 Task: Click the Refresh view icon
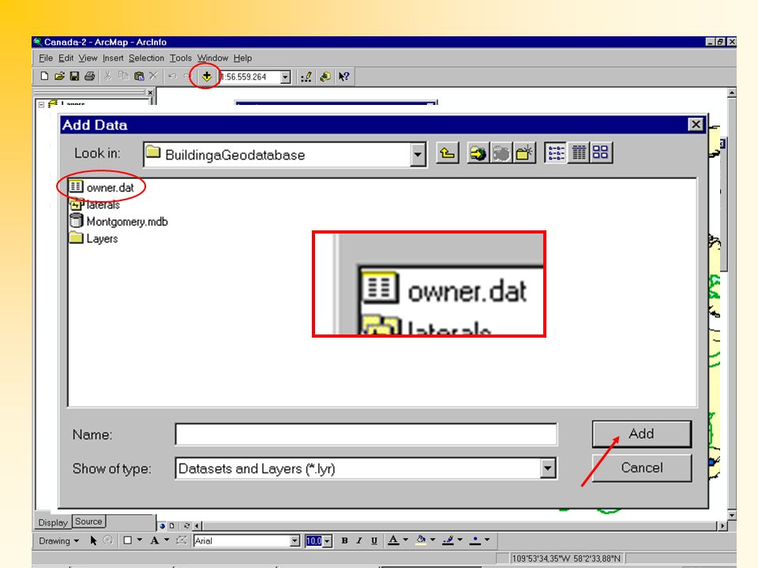(186, 525)
